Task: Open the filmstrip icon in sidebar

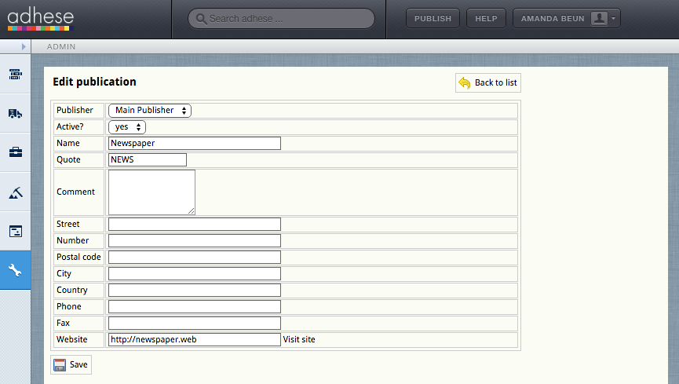Action: [x=15, y=75]
